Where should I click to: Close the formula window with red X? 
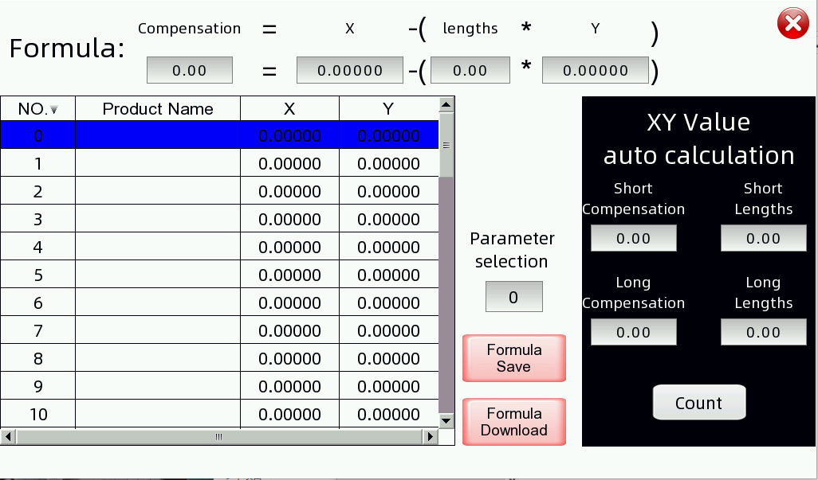(792, 25)
